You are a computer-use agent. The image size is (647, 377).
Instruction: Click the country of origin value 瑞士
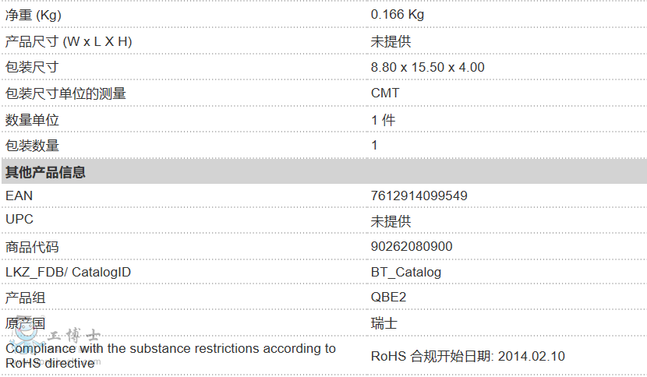pos(384,323)
